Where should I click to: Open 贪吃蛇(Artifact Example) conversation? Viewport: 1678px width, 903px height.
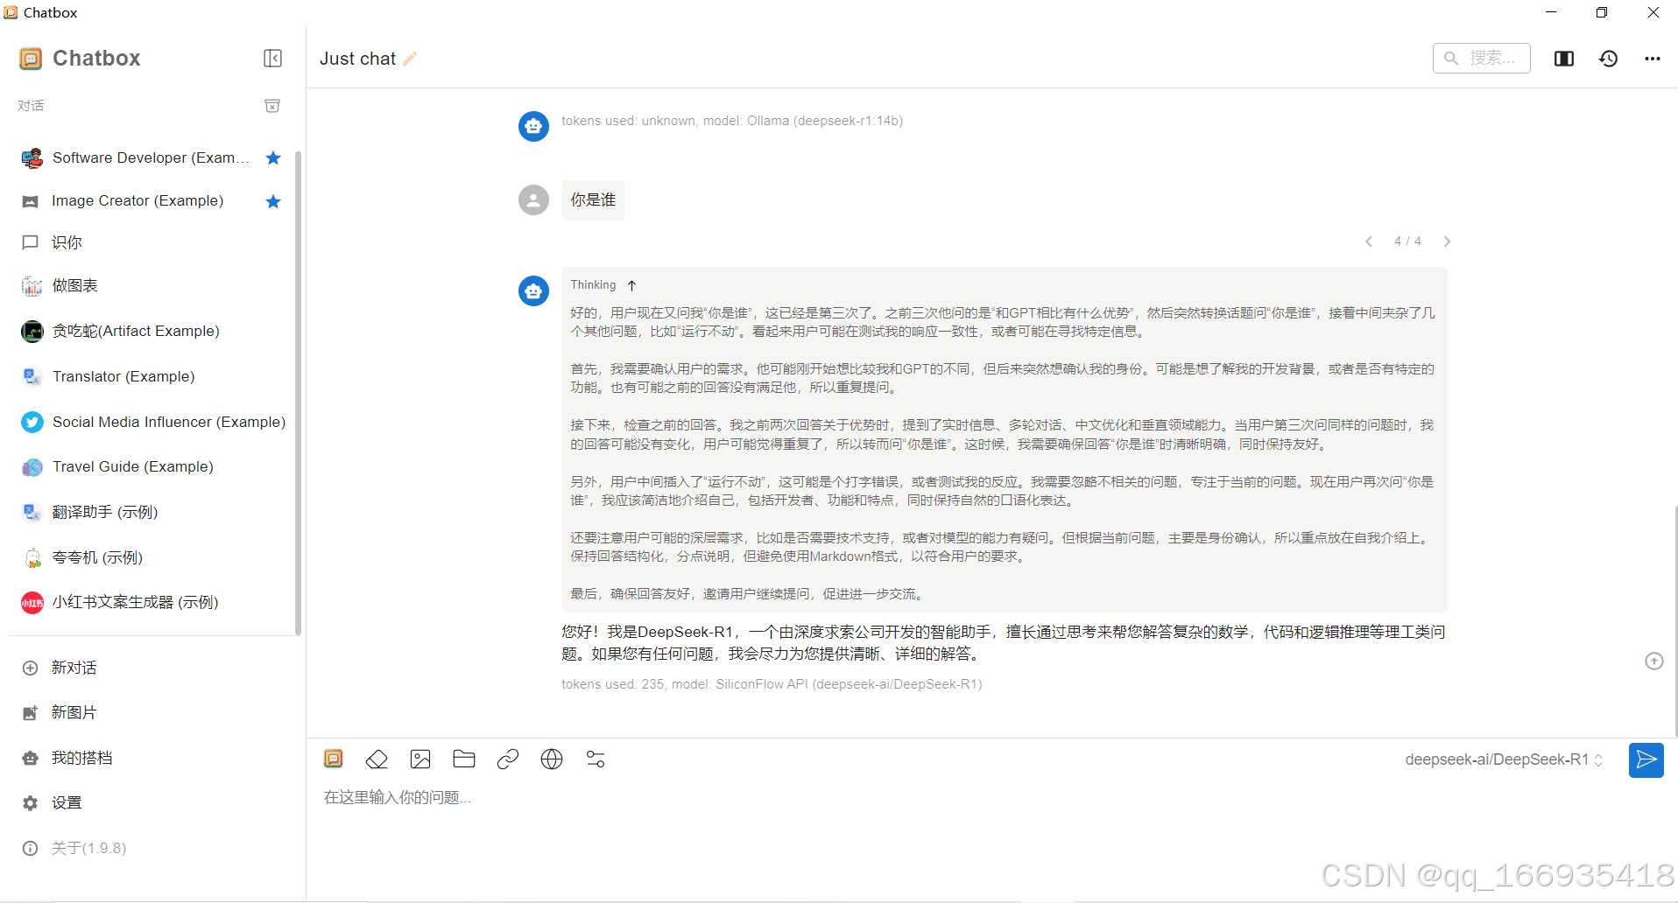pos(151,331)
